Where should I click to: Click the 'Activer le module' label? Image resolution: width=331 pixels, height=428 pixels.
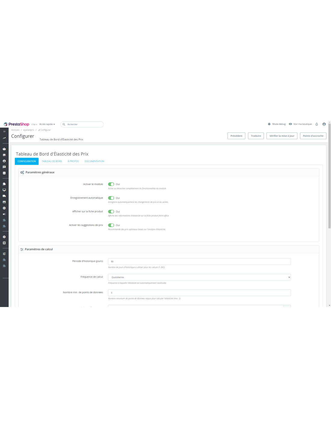coord(93,184)
